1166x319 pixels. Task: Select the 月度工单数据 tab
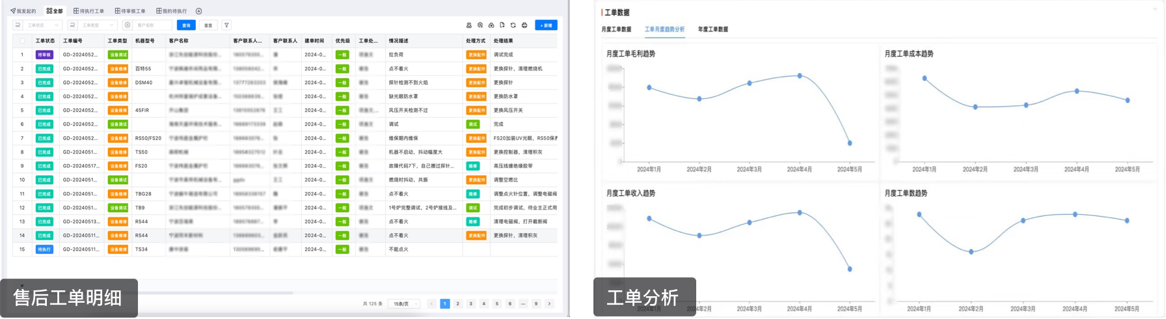click(x=616, y=29)
